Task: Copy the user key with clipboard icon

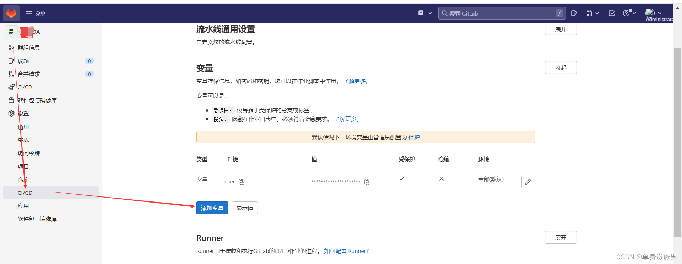Action: tap(241, 182)
